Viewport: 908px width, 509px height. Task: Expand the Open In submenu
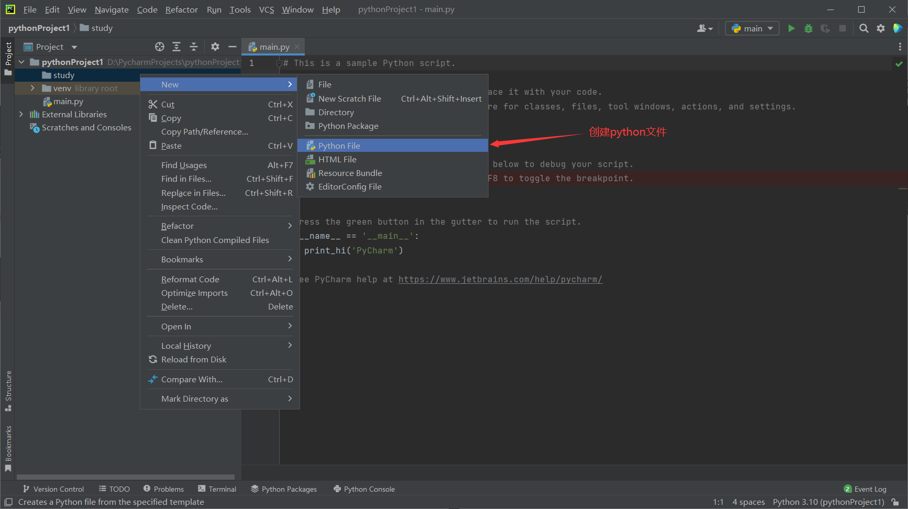220,326
